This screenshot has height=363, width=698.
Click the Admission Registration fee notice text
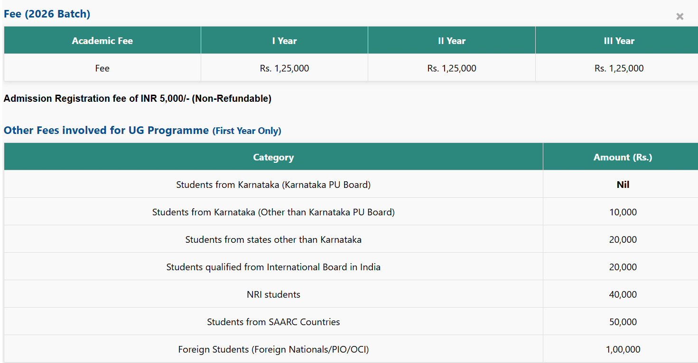pos(138,98)
